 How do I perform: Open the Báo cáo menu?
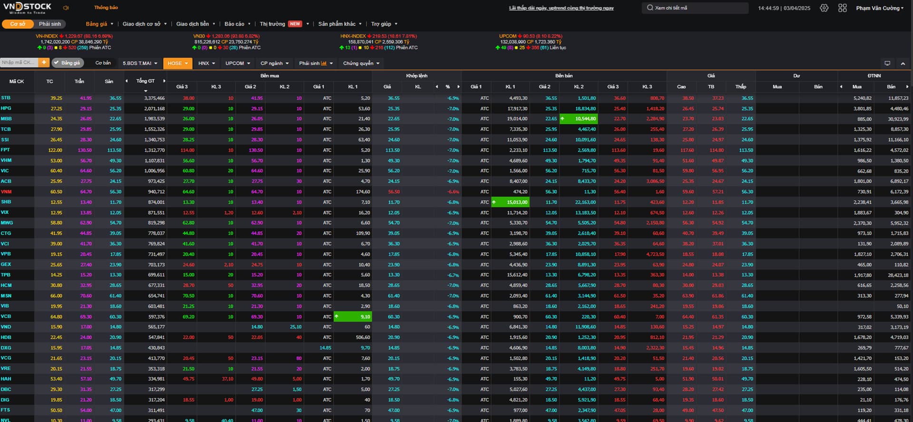point(237,24)
